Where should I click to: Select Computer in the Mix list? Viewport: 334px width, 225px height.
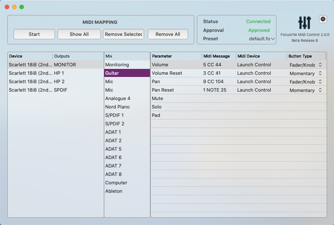(127, 182)
